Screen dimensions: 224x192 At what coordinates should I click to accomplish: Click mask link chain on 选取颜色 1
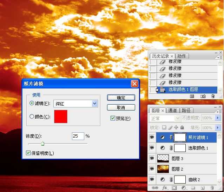(x=171, y=148)
